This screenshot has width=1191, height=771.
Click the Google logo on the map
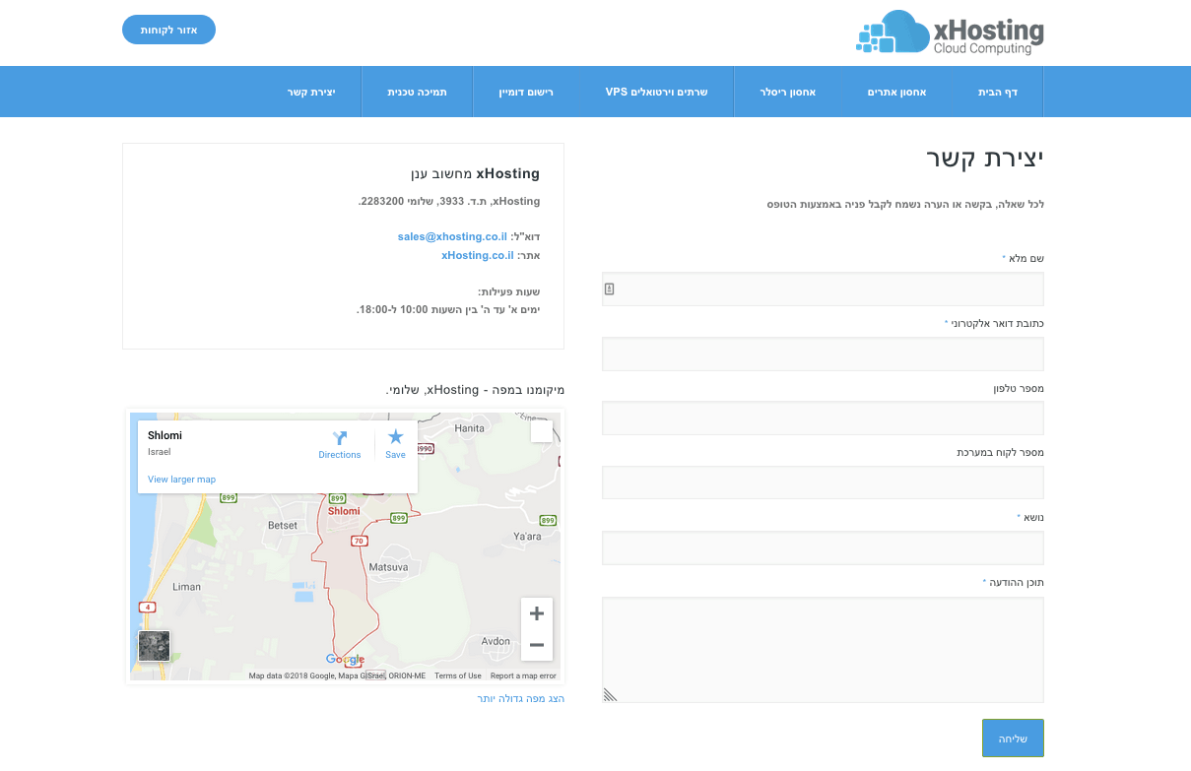pyautogui.click(x=345, y=660)
